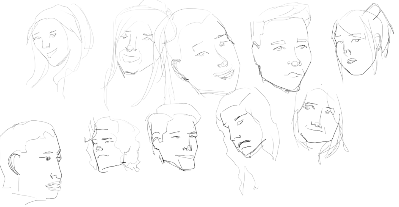Click the round nose on the curly-haired face
Viewport: 399px width, 207px height.
[99, 148]
